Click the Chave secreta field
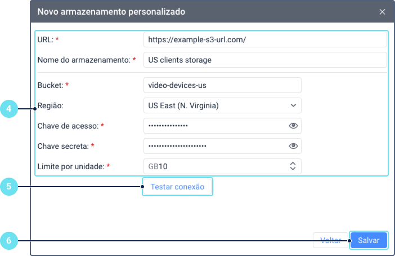Screen dimensions: 395x256 [222, 146]
